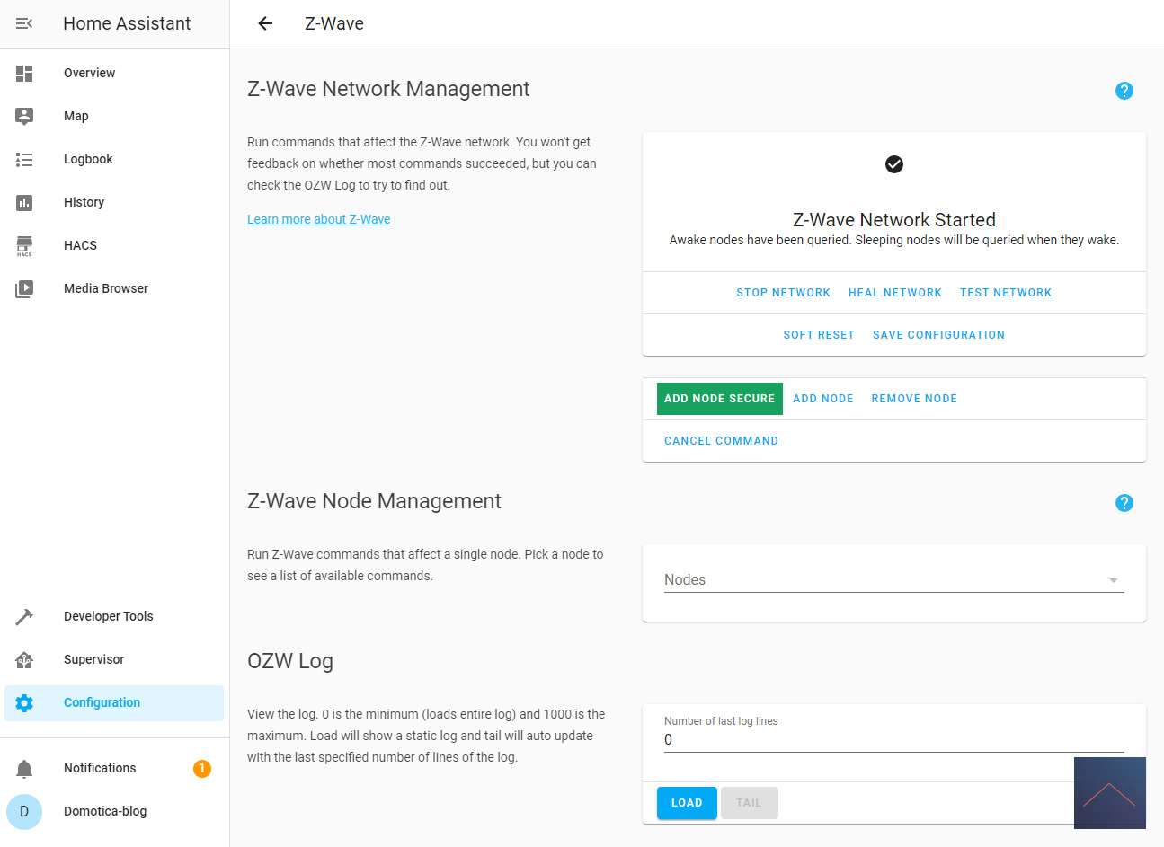Click the HACS store icon
Viewport: 1164px width, 847px height.
click(24, 245)
